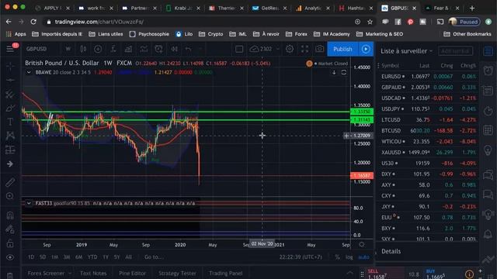Open TradingView hamburger menu
497x279 pixels.
pyautogui.click(x=10, y=49)
